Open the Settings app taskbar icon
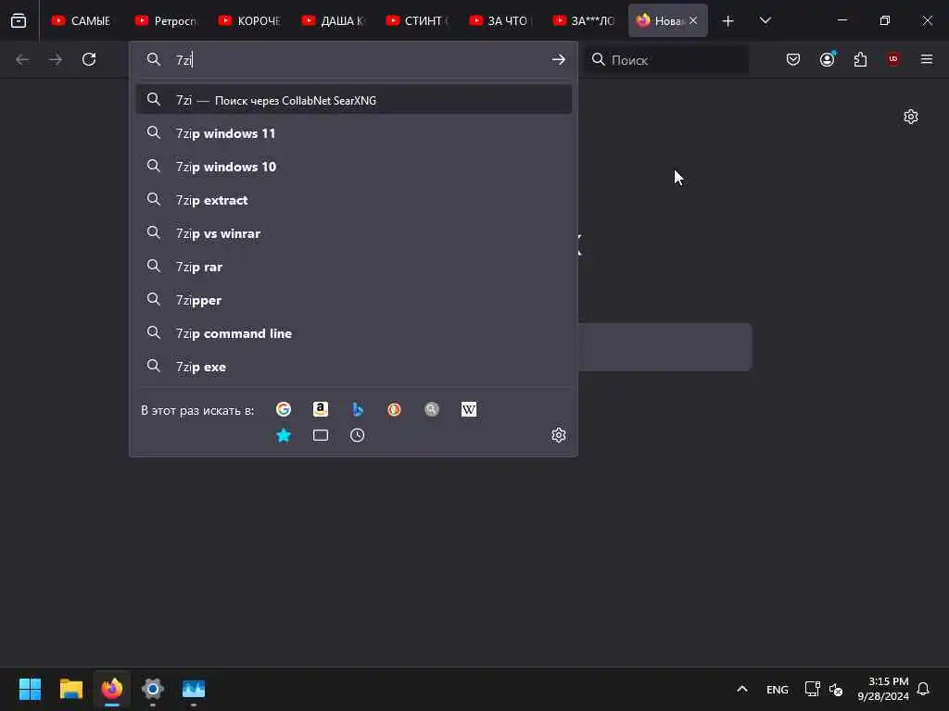The width and height of the screenshot is (949, 711). [x=153, y=689]
